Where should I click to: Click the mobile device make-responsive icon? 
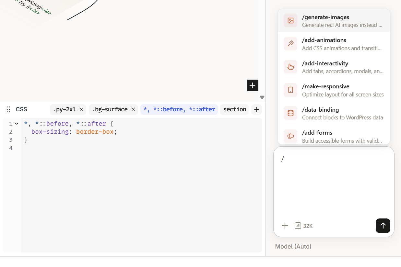(290, 90)
